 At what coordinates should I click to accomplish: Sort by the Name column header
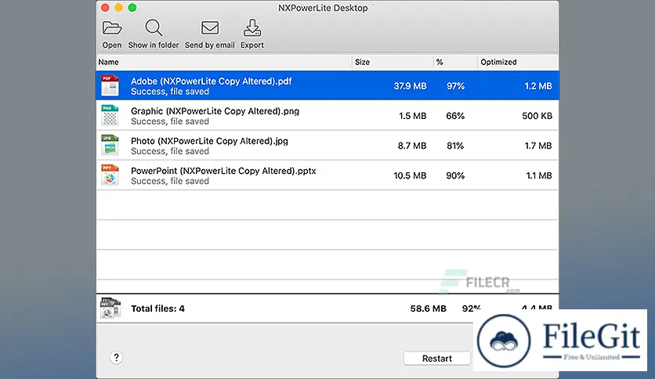pyautogui.click(x=109, y=62)
